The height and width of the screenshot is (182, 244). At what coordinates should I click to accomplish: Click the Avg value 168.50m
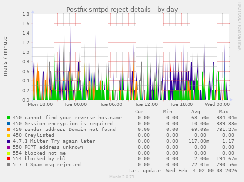(x=199, y=118)
